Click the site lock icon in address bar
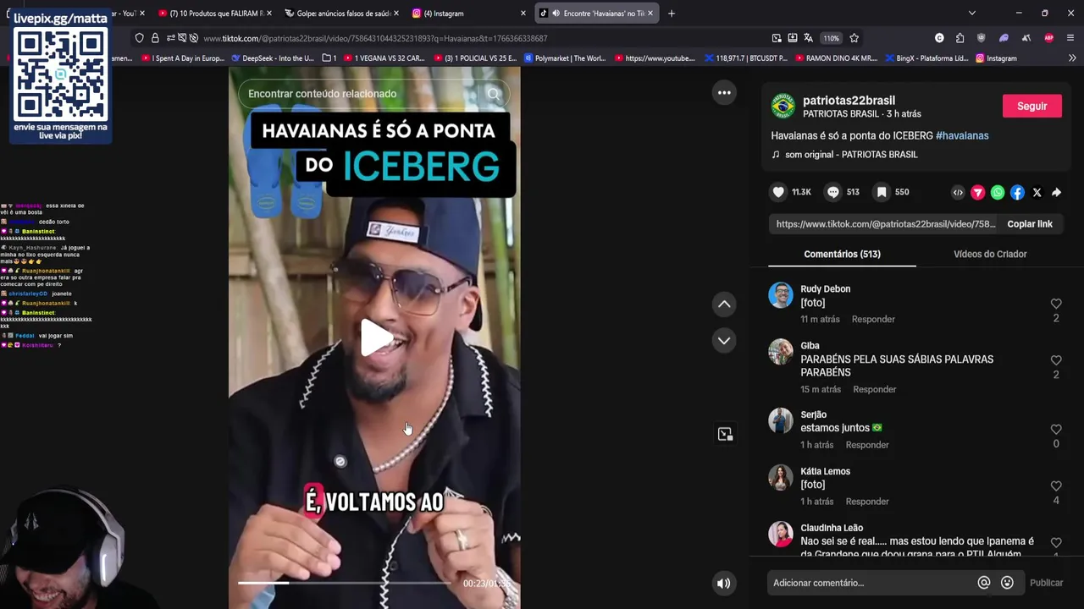 pos(155,38)
